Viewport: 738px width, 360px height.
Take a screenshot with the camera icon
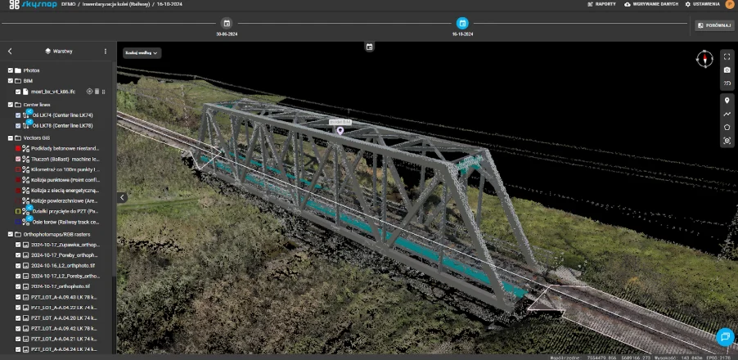click(x=727, y=70)
